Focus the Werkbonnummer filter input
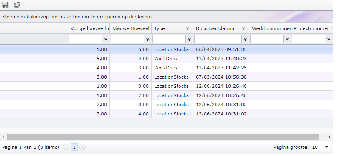This screenshot has height=156, width=340. [267, 39]
